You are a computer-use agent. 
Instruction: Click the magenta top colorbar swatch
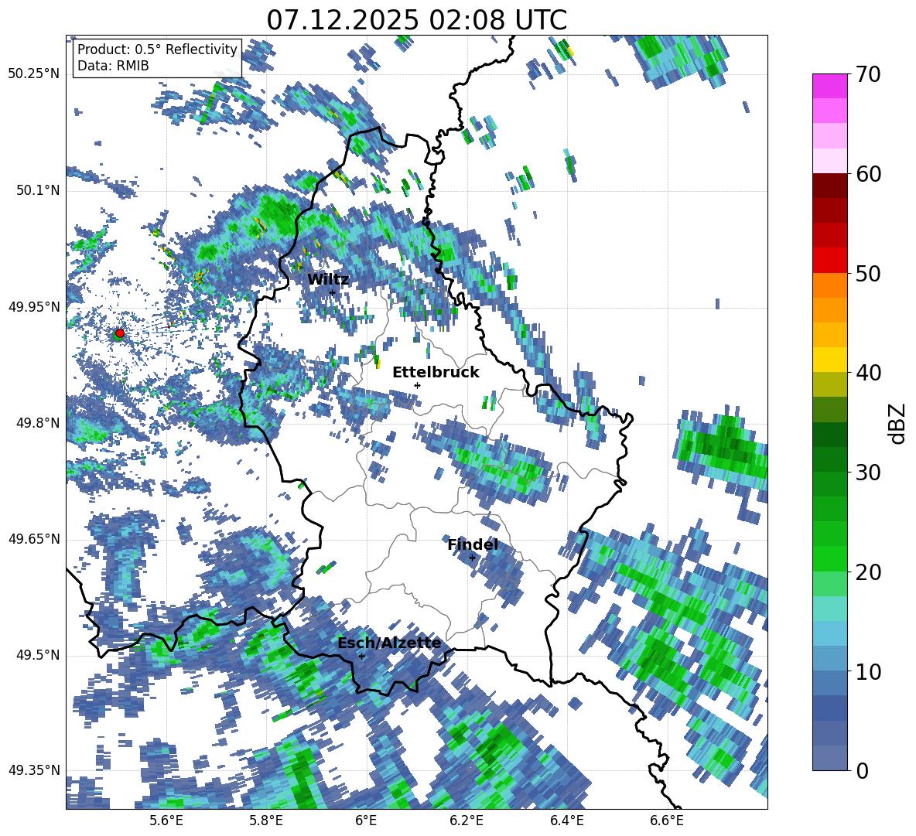829,86
